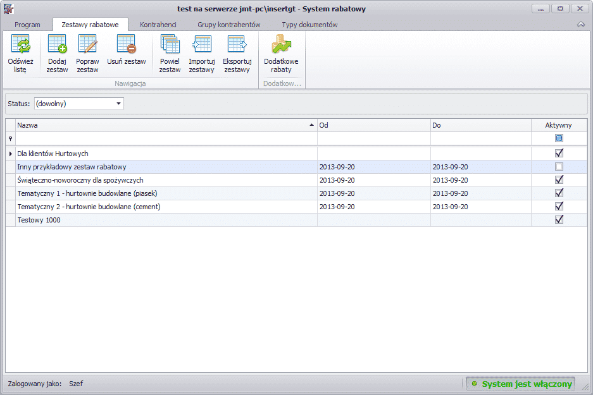This screenshot has width=593, height=395.
Task: Click the Od filter input field
Action: click(373, 138)
